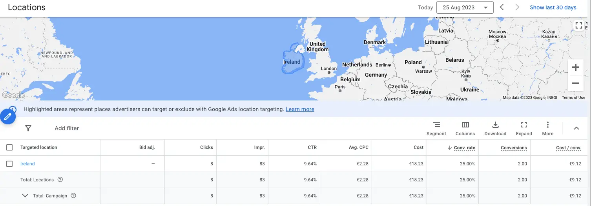Click the Total: Locations row label
The width and height of the screenshot is (591, 206).
[37, 180]
